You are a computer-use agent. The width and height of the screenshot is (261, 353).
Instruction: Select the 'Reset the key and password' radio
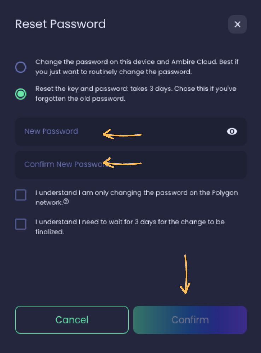[21, 94]
